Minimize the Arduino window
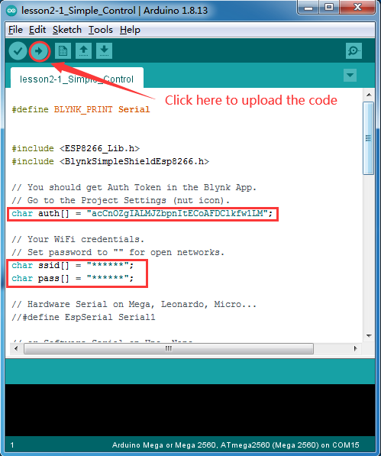Screen dimensions: 381x456 pyautogui.click(x=308, y=8)
